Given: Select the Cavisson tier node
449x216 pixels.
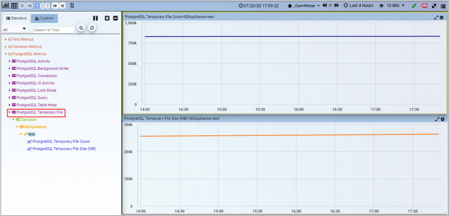Looking at the screenshot, I should point(29,119).
